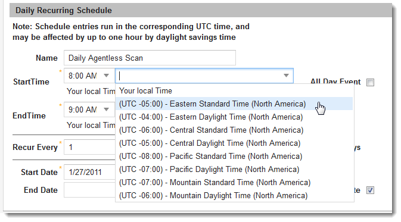This screenshot has height=222, width=401.
Task: Open the 9:00 AM end time dropdown arrow
Action: click(x=107, y=110)
